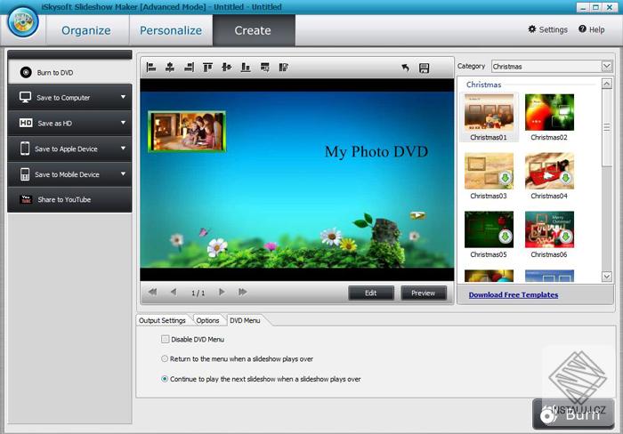Click the green download arrow on Christmas04
The width and height of the screenshot is (623, 434).
point(566,178)
